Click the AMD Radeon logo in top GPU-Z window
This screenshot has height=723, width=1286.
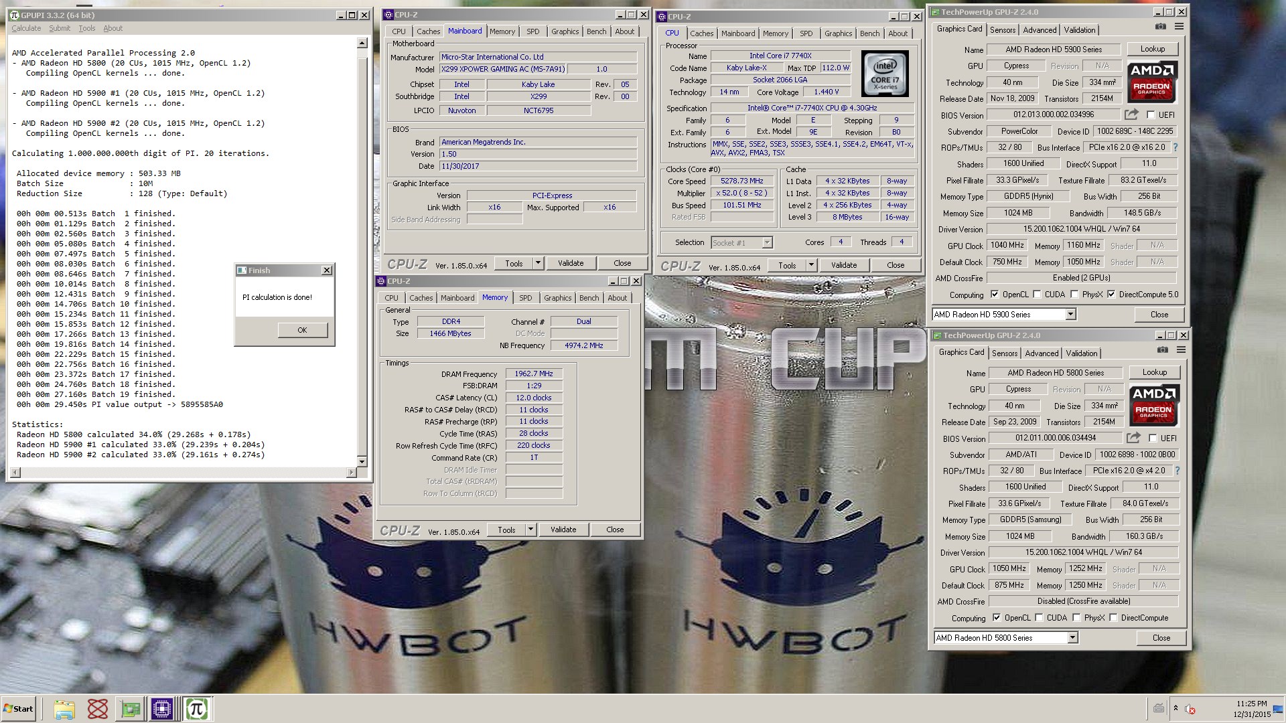(1151, 82)
